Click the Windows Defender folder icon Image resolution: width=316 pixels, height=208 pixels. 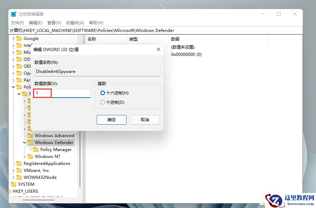point(31,142)
